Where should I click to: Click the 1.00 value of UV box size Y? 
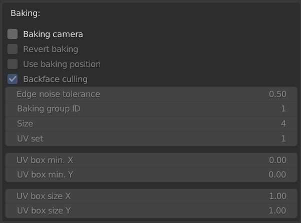click(x=277, y=210)
